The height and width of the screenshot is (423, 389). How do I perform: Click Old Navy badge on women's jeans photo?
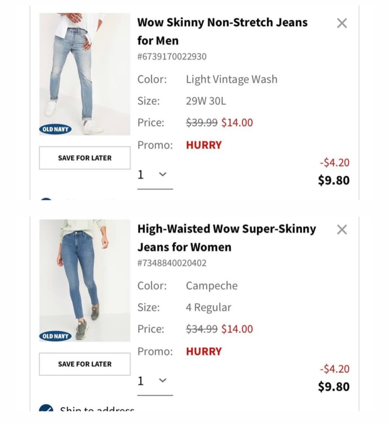(56, 336)
